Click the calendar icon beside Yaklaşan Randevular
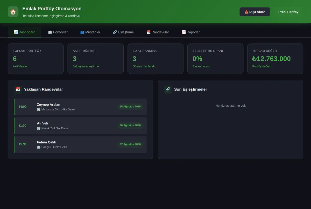 [x=18, y=89]
